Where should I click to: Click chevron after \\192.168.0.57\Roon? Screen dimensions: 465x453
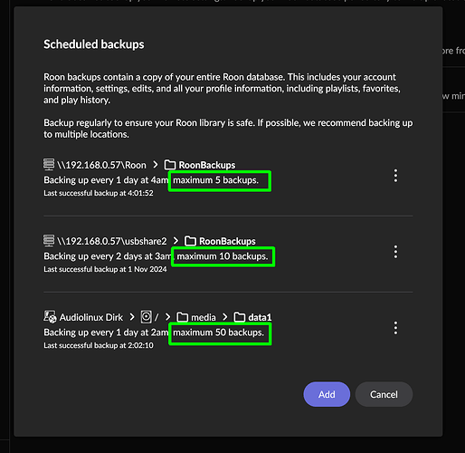[156, 165]
